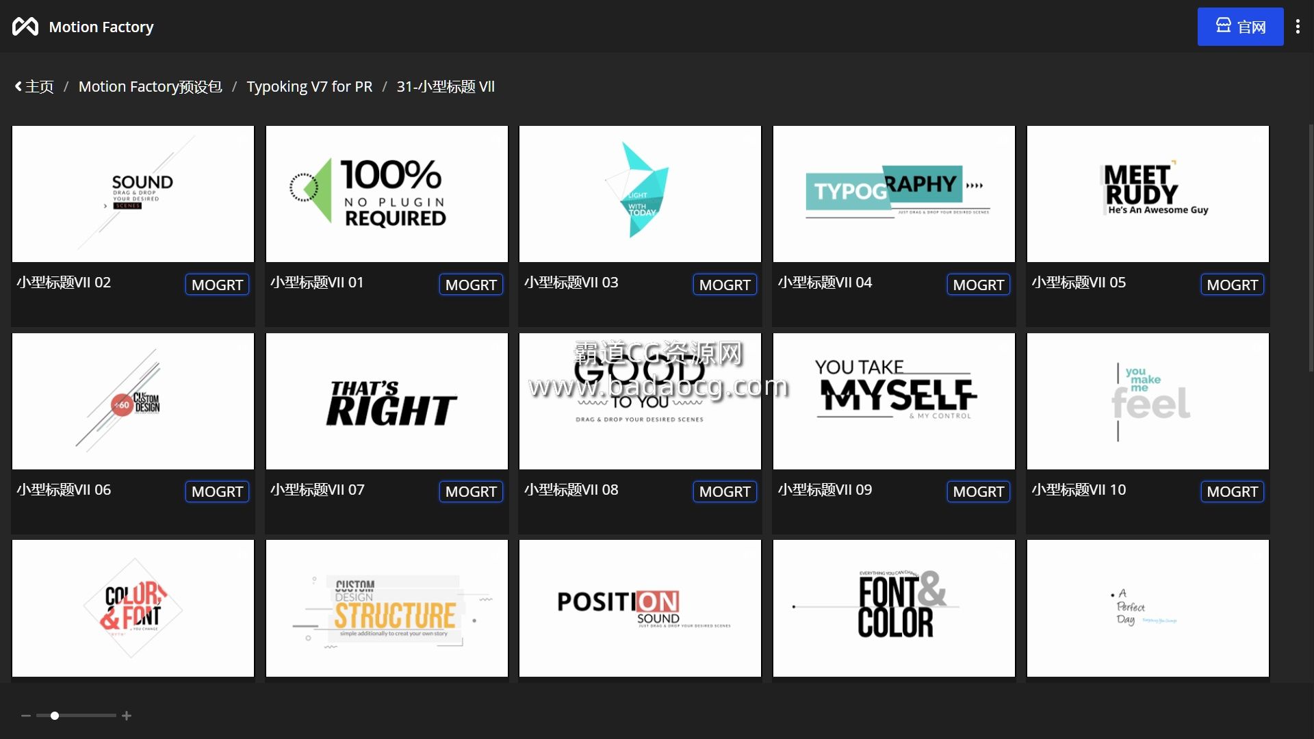Click MOGRT badge for 小型标题VII 04
1314x739 pixels.
pyautogui.click(x=978, y=285)
